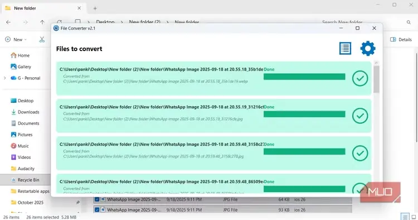The height and width of the screenshot is (220, 418).
Task: Click progress bar of 20.59.48_3158c27 file
Action: [x=304, y=152]
